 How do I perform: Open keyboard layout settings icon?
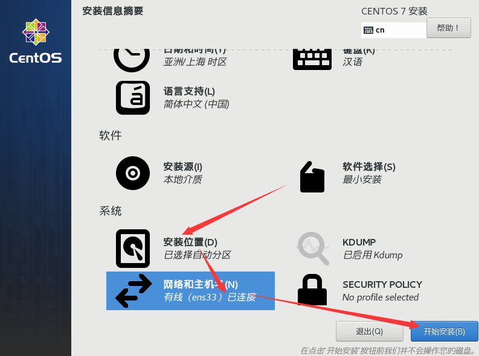pos(312,59)
